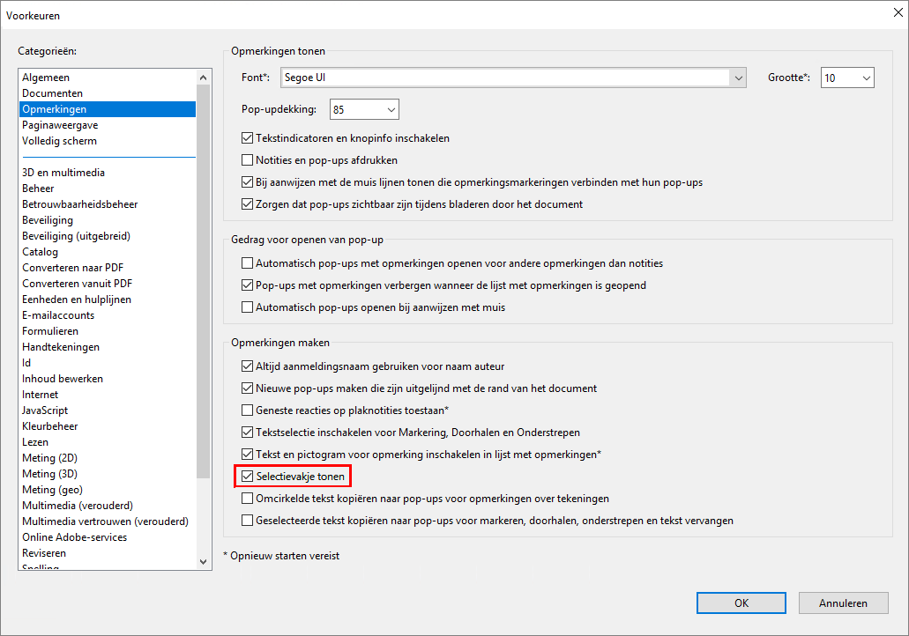Select Multimedia vertrouwen (verouderd) category

tap(108, 521)
